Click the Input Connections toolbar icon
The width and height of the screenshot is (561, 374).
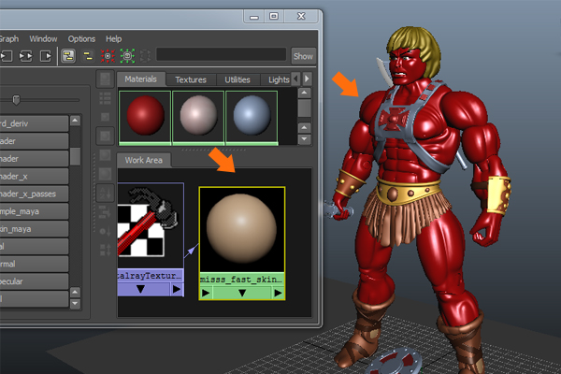pyautogui.click(x=7, y=56)
